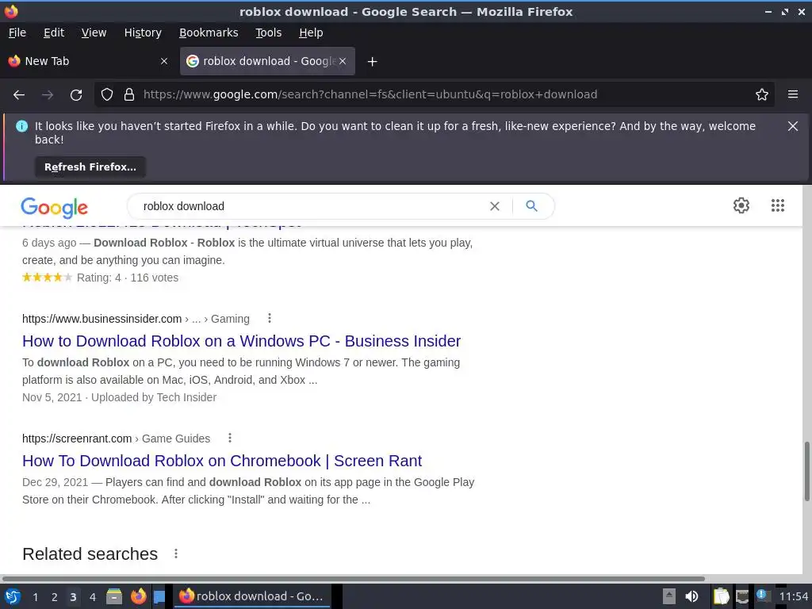Close the roblox download tab
812x609 pixels.
(343, 61)
